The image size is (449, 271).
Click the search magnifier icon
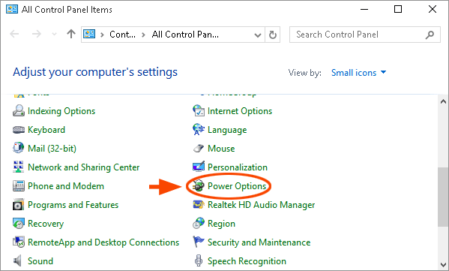[x=430, y=35]
